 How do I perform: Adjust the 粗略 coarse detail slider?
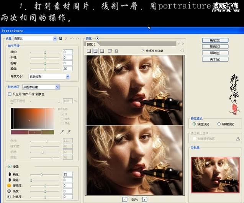[45, 63]
